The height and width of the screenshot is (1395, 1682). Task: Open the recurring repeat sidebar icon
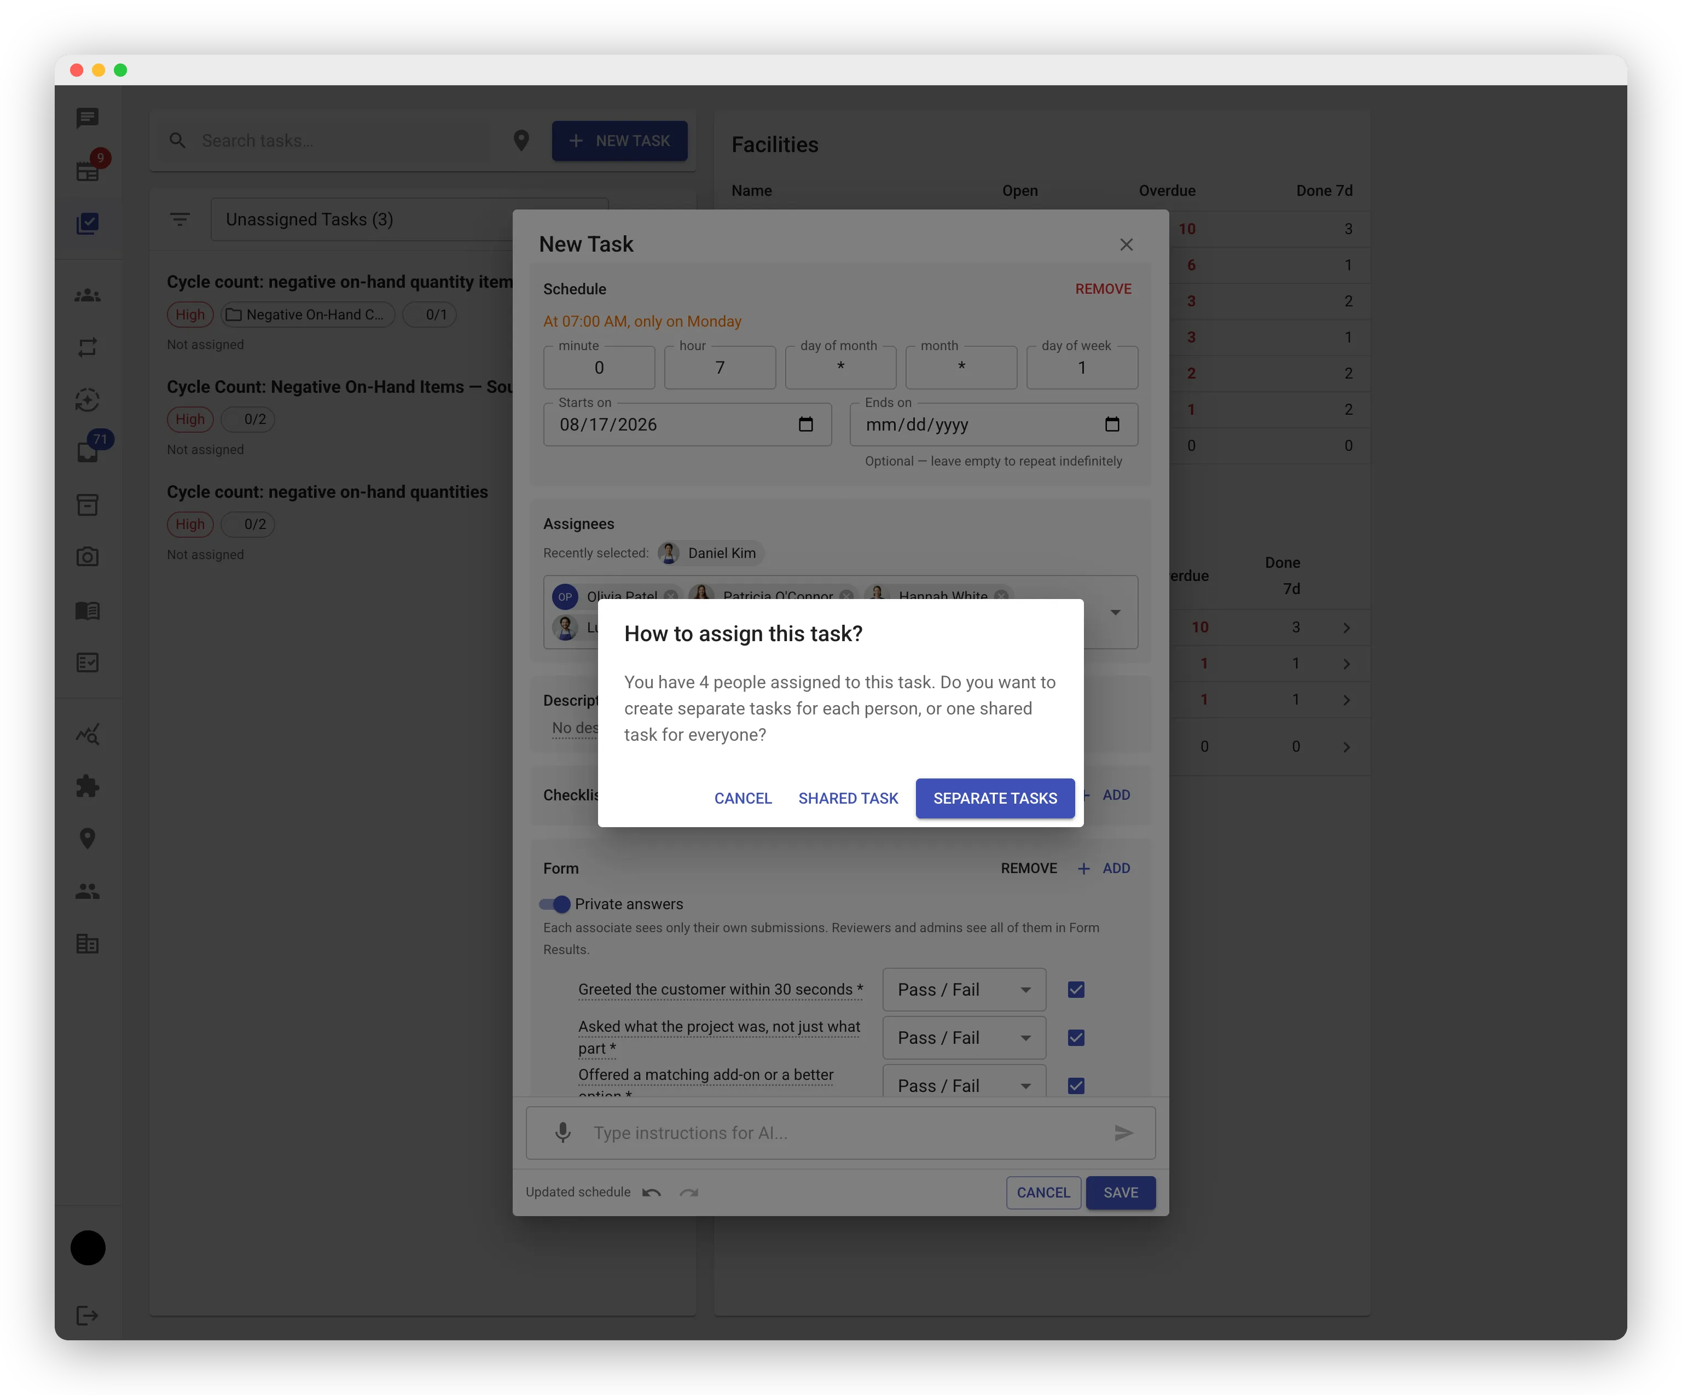point(88,347)
